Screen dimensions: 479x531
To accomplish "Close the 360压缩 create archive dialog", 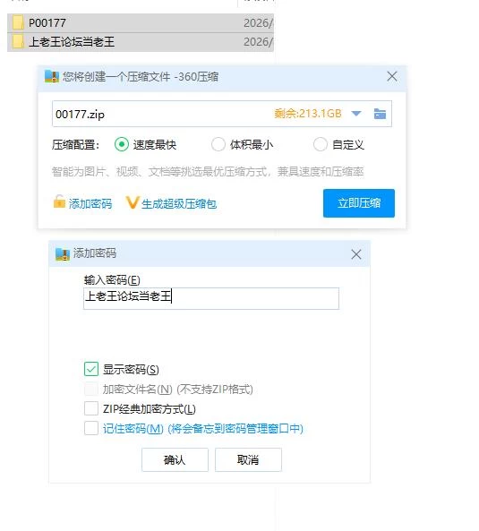I will click(x=392, y=76).
